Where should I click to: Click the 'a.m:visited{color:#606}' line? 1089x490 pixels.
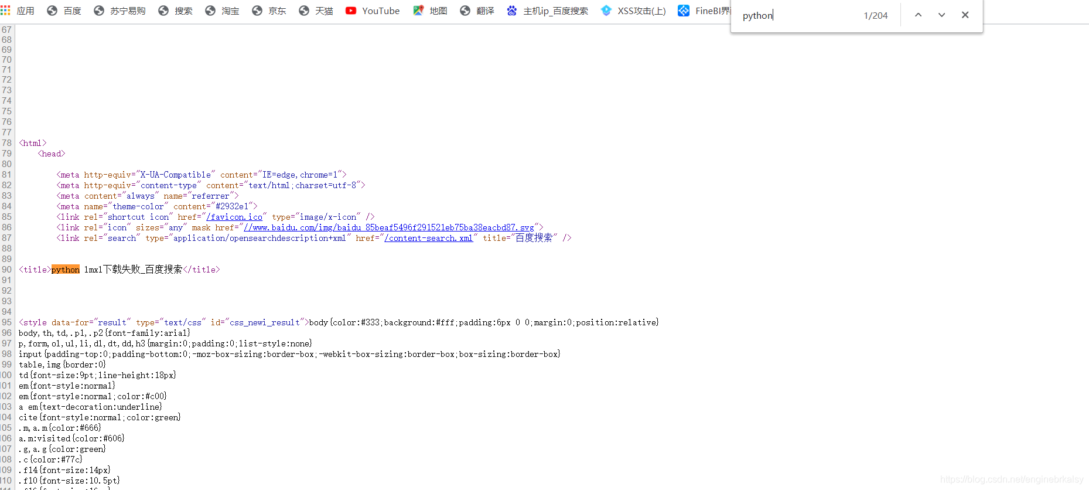(71, 438)
